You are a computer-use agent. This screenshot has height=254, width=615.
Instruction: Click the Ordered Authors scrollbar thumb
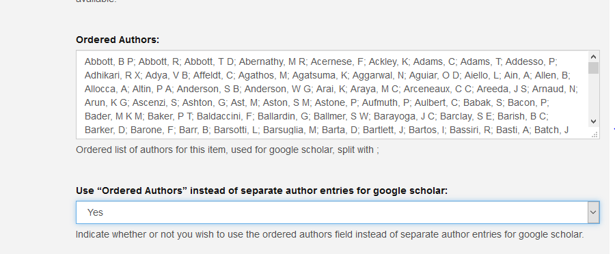(593, 68)
